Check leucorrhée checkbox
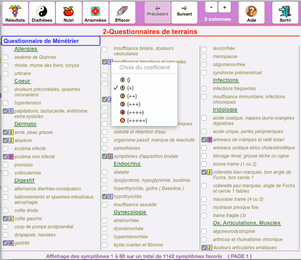The width and height of the screenshot is (301, 260). (204, 50)
